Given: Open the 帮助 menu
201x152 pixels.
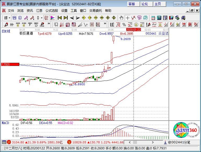Looking at the screenshot, I should [x=108, y=11].
